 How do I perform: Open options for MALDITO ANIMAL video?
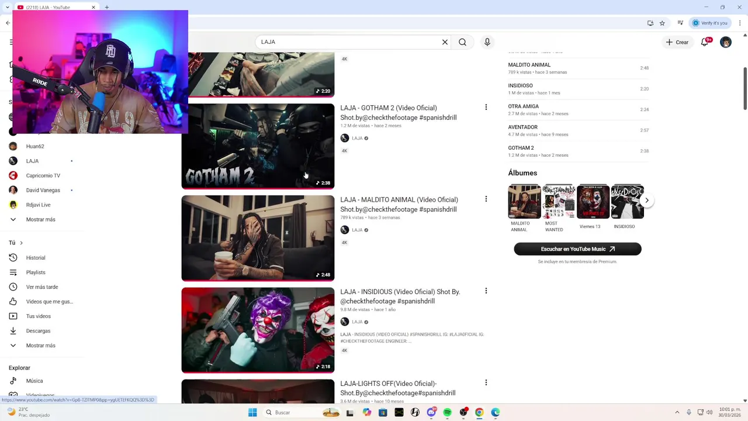(x=486, y=199)
